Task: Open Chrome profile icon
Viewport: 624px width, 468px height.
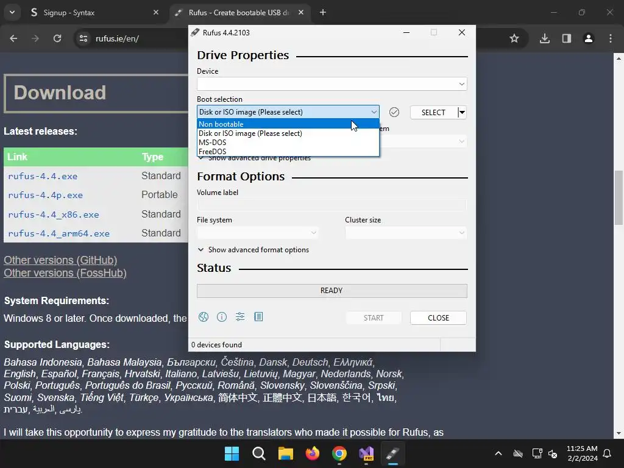Action: [589, 38]
